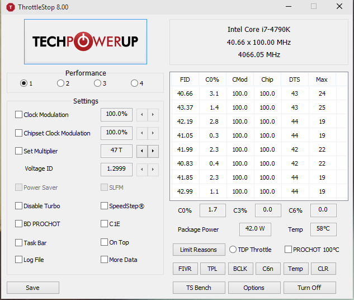Save the current settings
The width and height of the screenshot is (354, 300).
(33, 288)
